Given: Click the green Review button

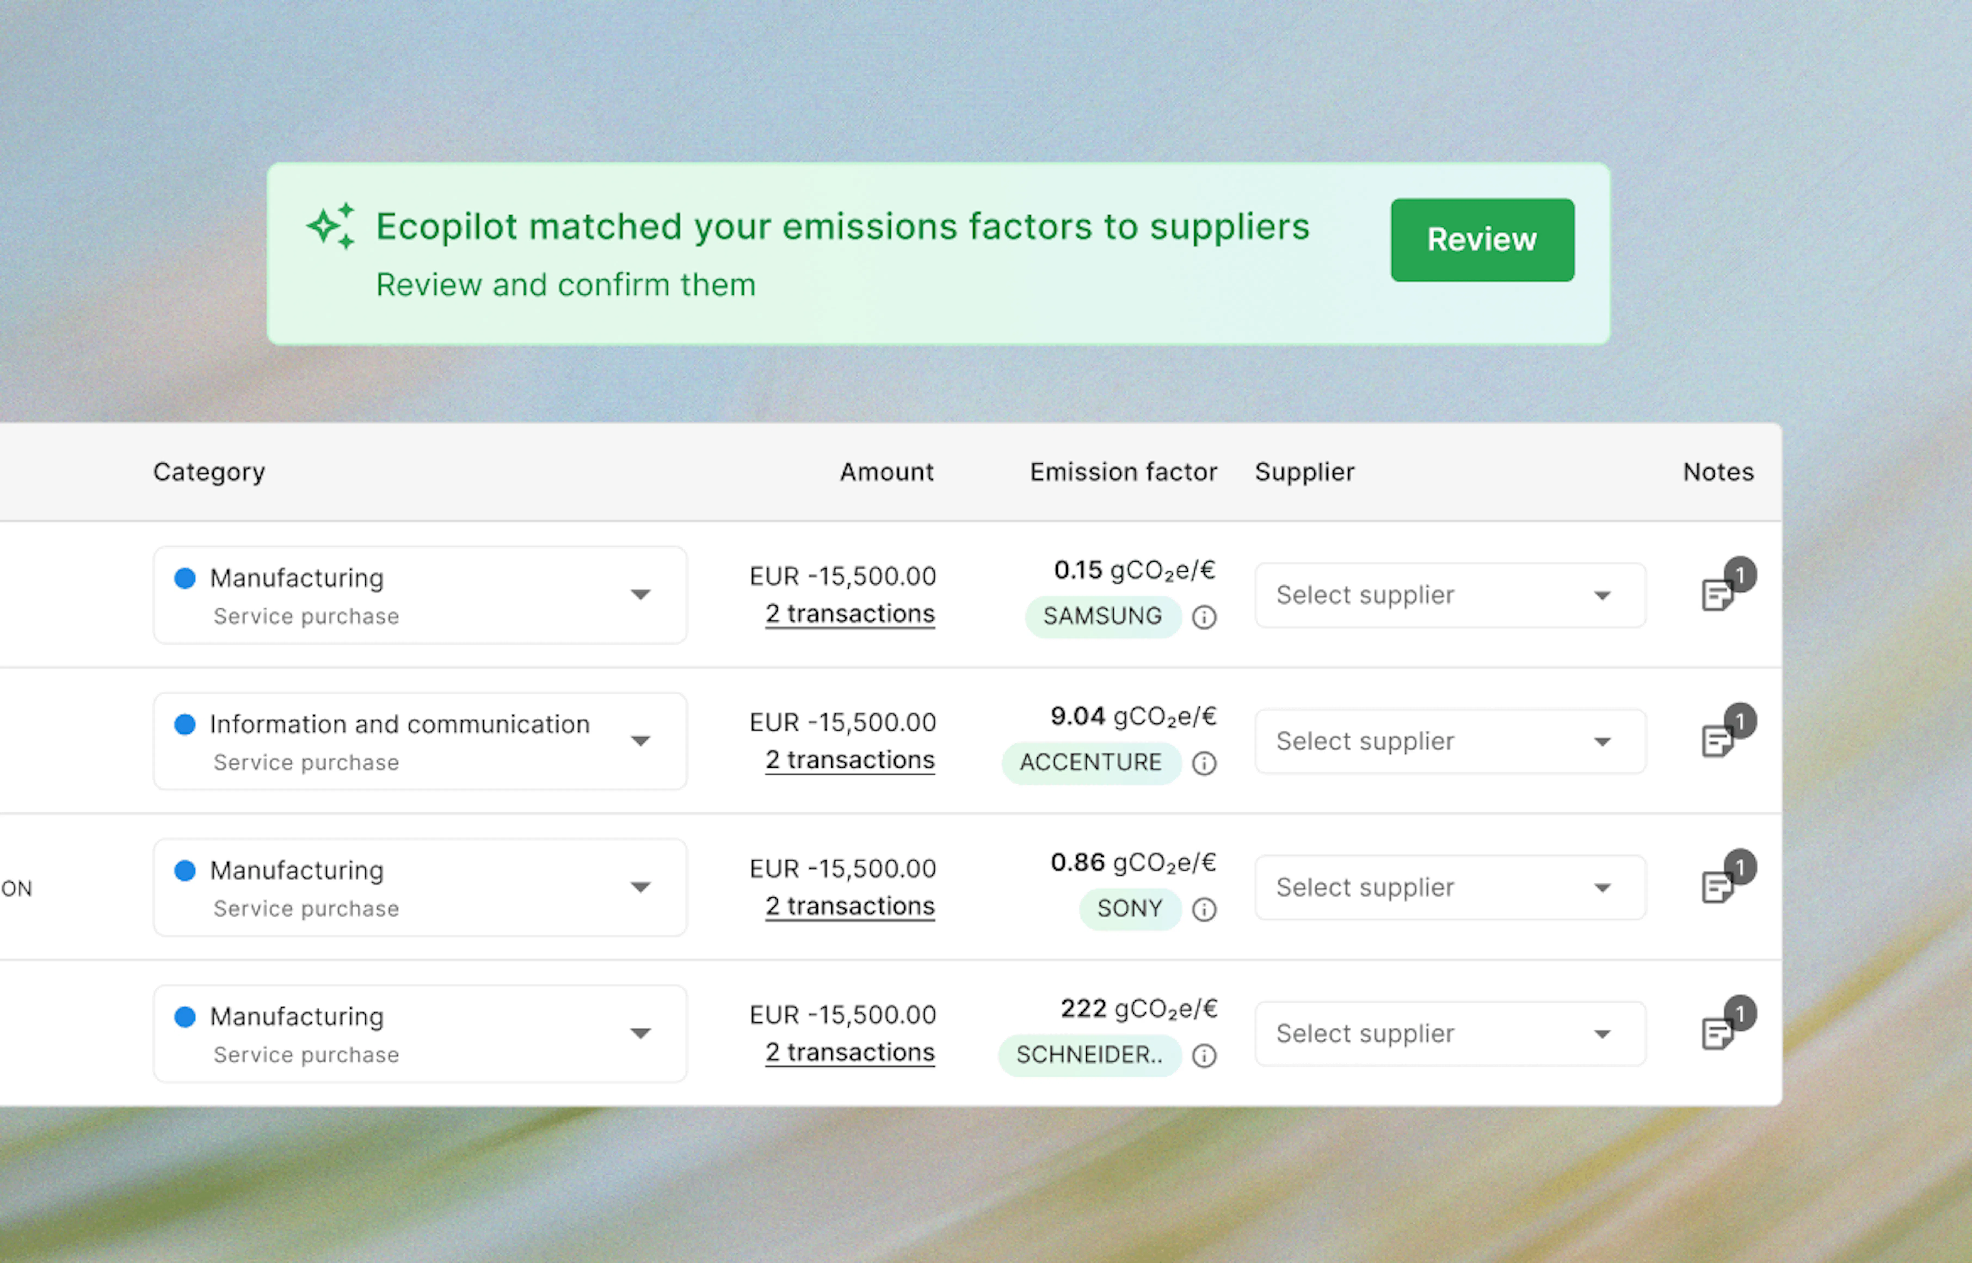Looking at the screenshot, I should click(1482, 239).
